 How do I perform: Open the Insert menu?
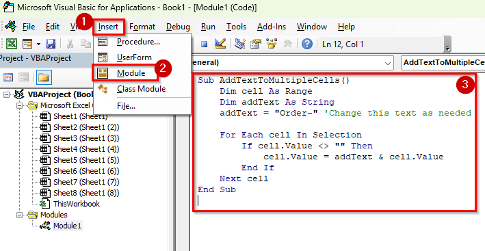109,27
